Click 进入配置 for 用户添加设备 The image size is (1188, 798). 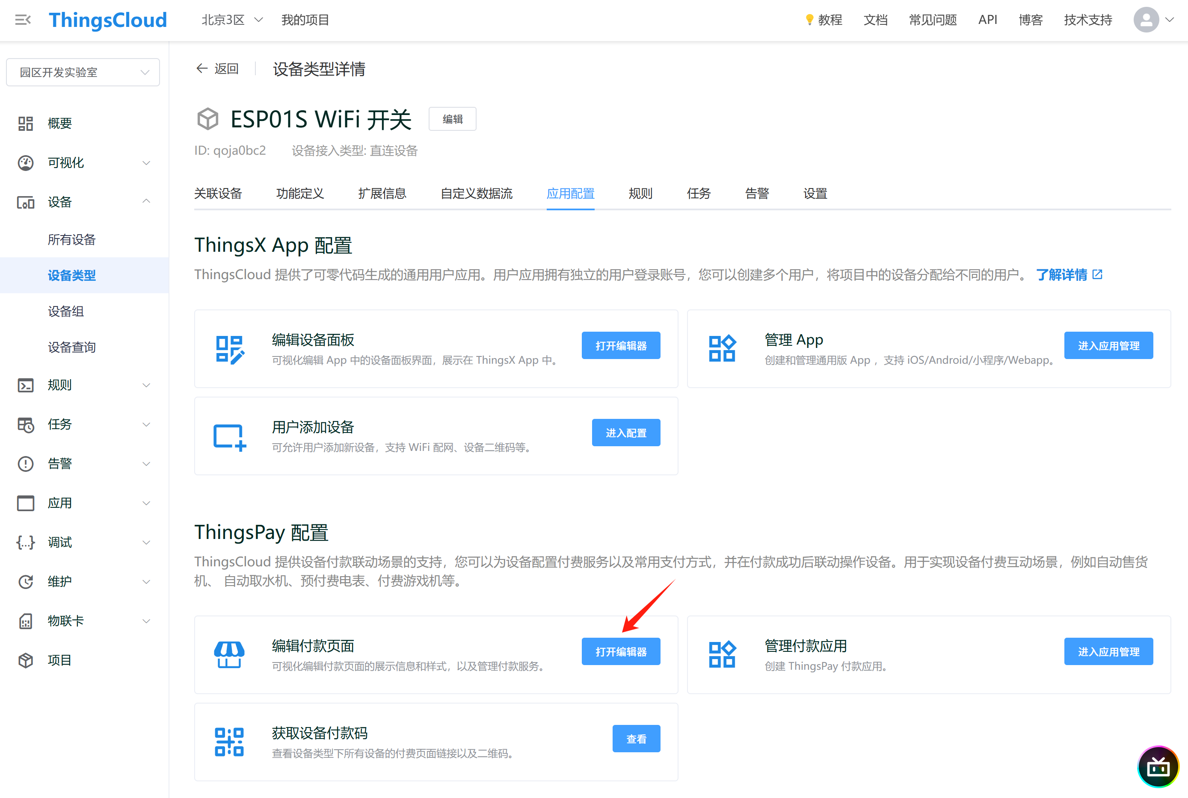[626, 433]
